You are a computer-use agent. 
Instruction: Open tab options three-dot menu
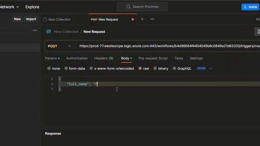(152, 19)
